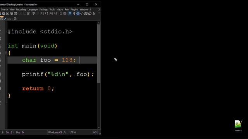Viewport: 248px width, 139px height.
Task: Click the Pos : 64 status text
Action: click(x=20, y=132)
